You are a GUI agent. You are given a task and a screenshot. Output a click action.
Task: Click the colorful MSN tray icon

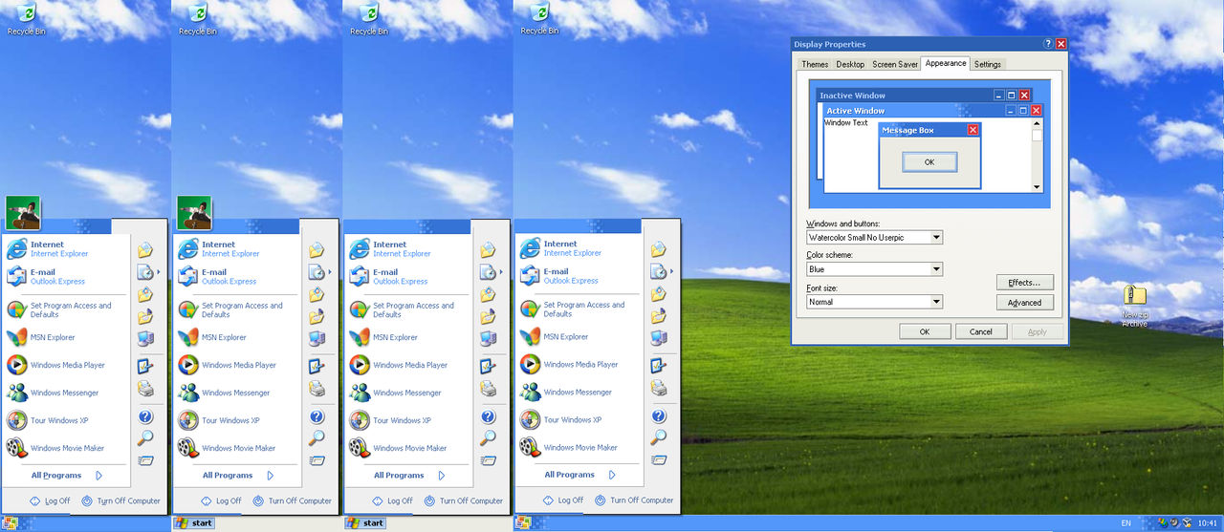pyautogui.click(x=1163, y=523)
